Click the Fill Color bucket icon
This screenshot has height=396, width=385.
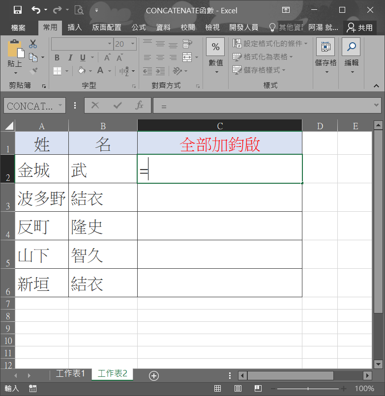(x=82, y=71)
